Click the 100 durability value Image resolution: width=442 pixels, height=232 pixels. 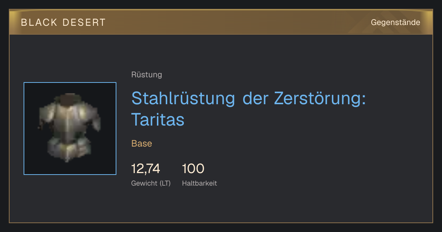click(x=193, y=169)
